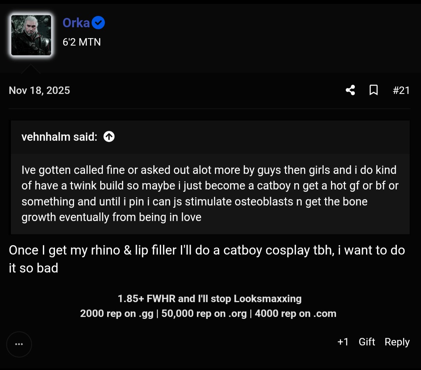Click "2000 rep on .gg" in signature
The image size is (421, 370).
pos(117,313)
